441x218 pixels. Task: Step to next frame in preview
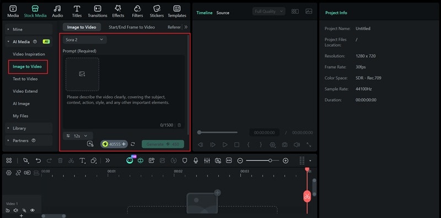[213, 144]
